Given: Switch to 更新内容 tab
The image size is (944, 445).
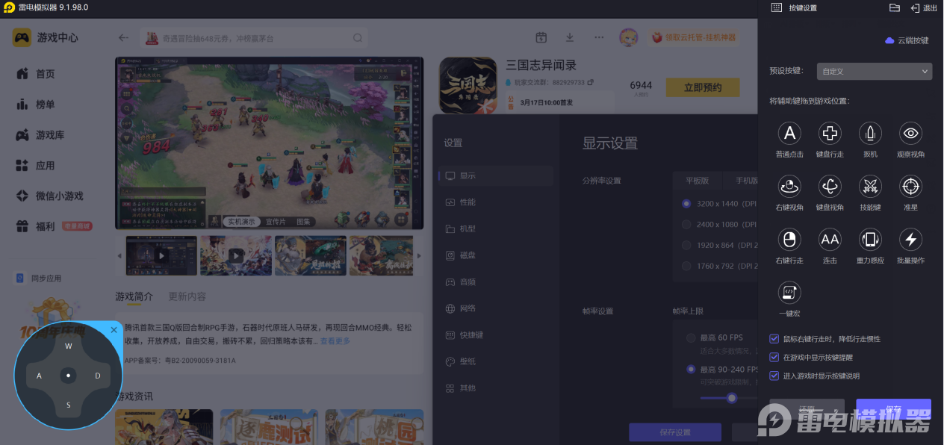Looking at the screenshot, I should [187, 296].
